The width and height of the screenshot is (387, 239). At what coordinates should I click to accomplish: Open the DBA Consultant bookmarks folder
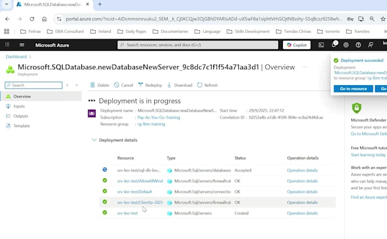pos(65,31)
